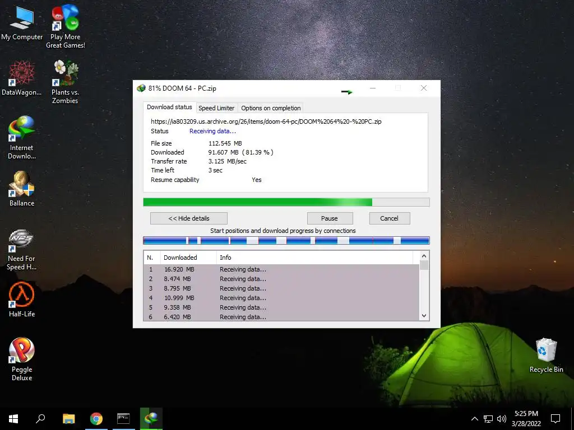Open the clock showing 5:25 PM
This screenshot has width=574, height=430.
pos(526,419)
